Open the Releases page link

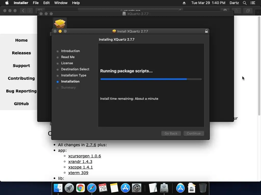(x=21, y=53)
